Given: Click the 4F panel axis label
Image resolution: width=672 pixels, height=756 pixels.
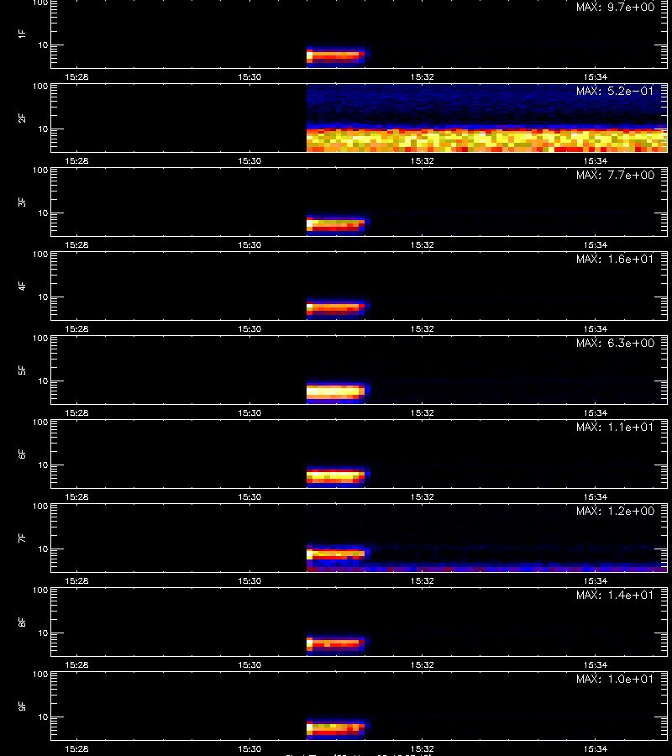Looking at the screenshot, I should (22, 286).
